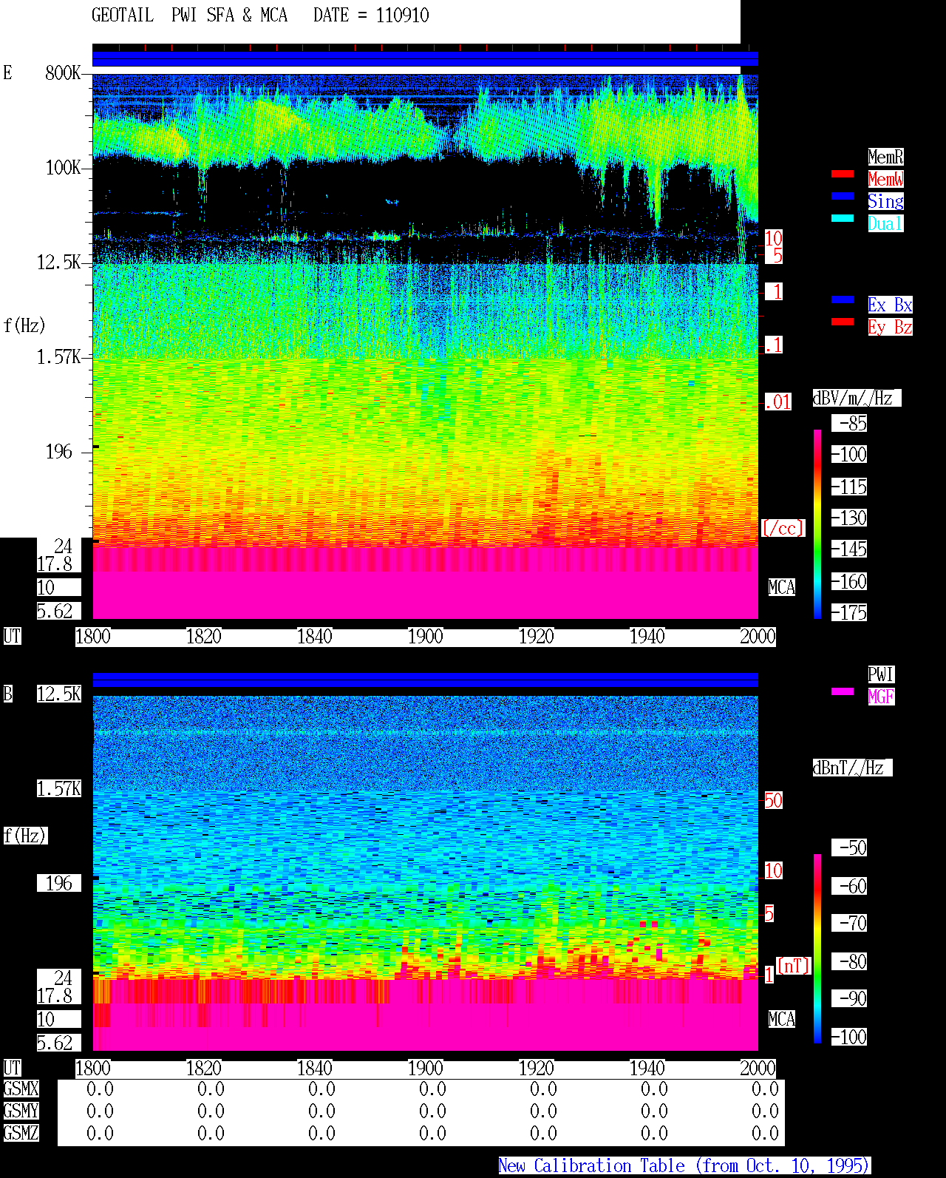Click the 800K frequency axis label
The image size is (946, 1178).
[63, 72]
